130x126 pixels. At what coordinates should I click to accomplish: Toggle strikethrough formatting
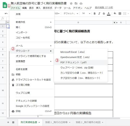point(104,13)
